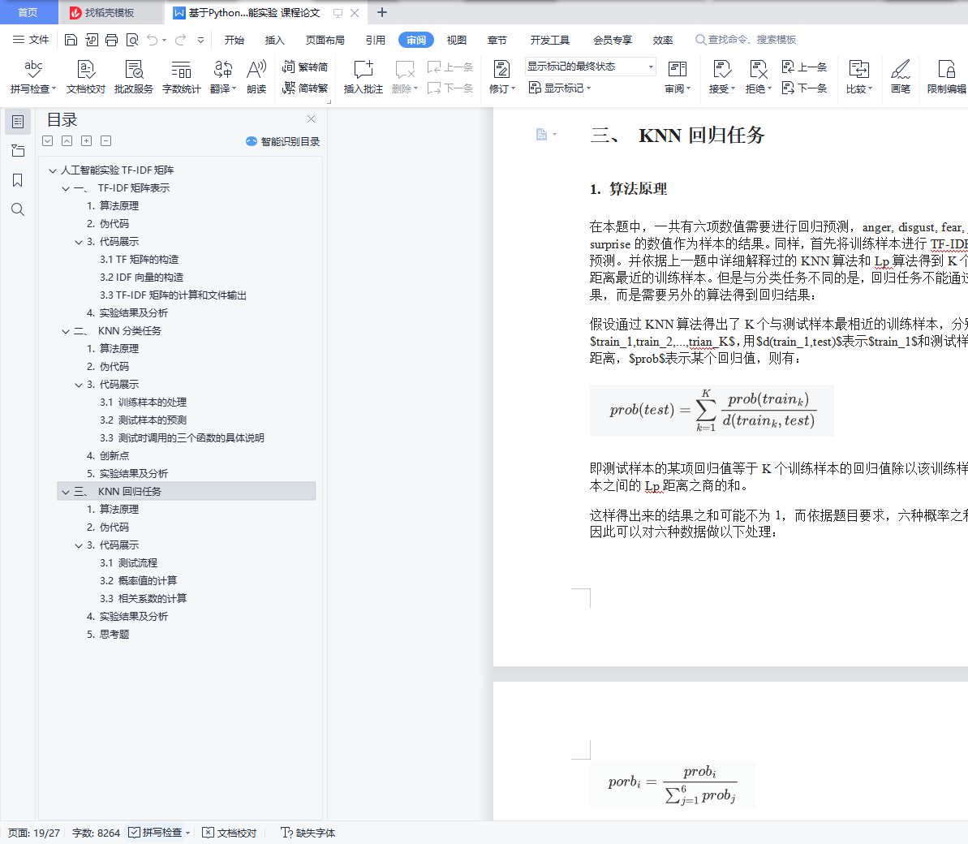Expand all outline levels with the plus box icon
968x844 pixels.
coord(87,140)
